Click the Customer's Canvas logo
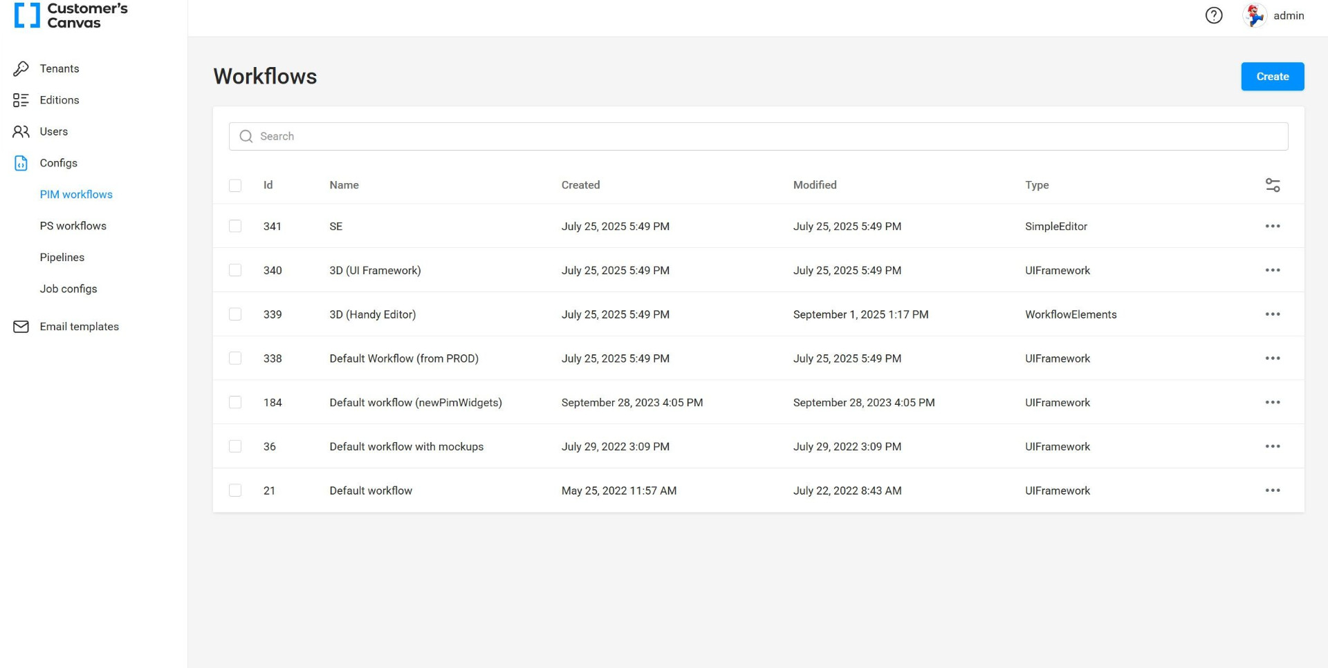The image size is (1328, 668). pyautogui.click(x=71, y=15)
